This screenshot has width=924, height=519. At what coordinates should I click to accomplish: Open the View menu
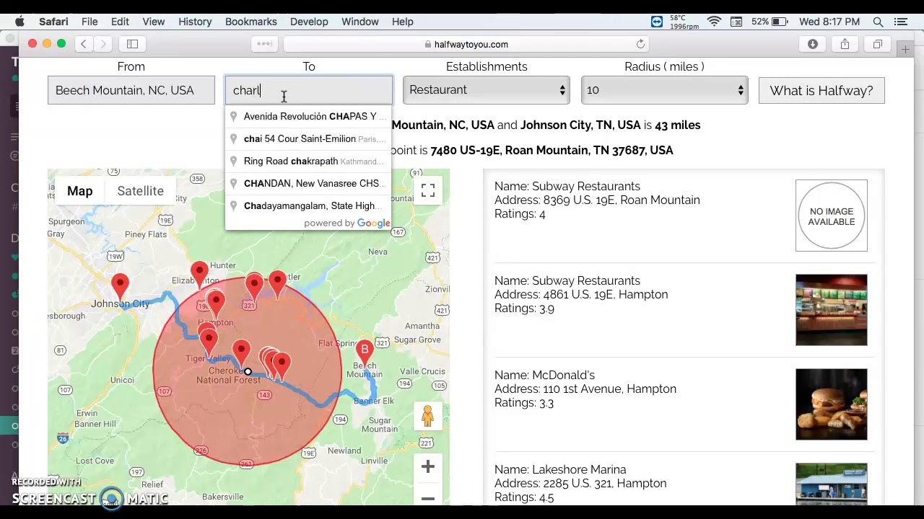tap(153, 22)
